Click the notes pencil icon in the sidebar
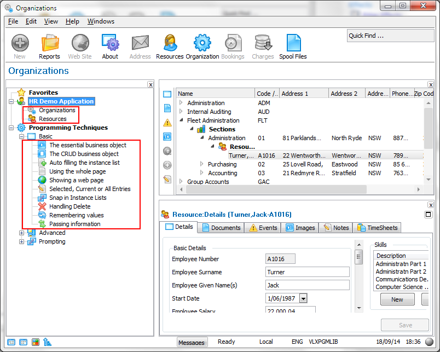Image resolution: width=440 pixels, height=352 pixels. click(167, 179)
